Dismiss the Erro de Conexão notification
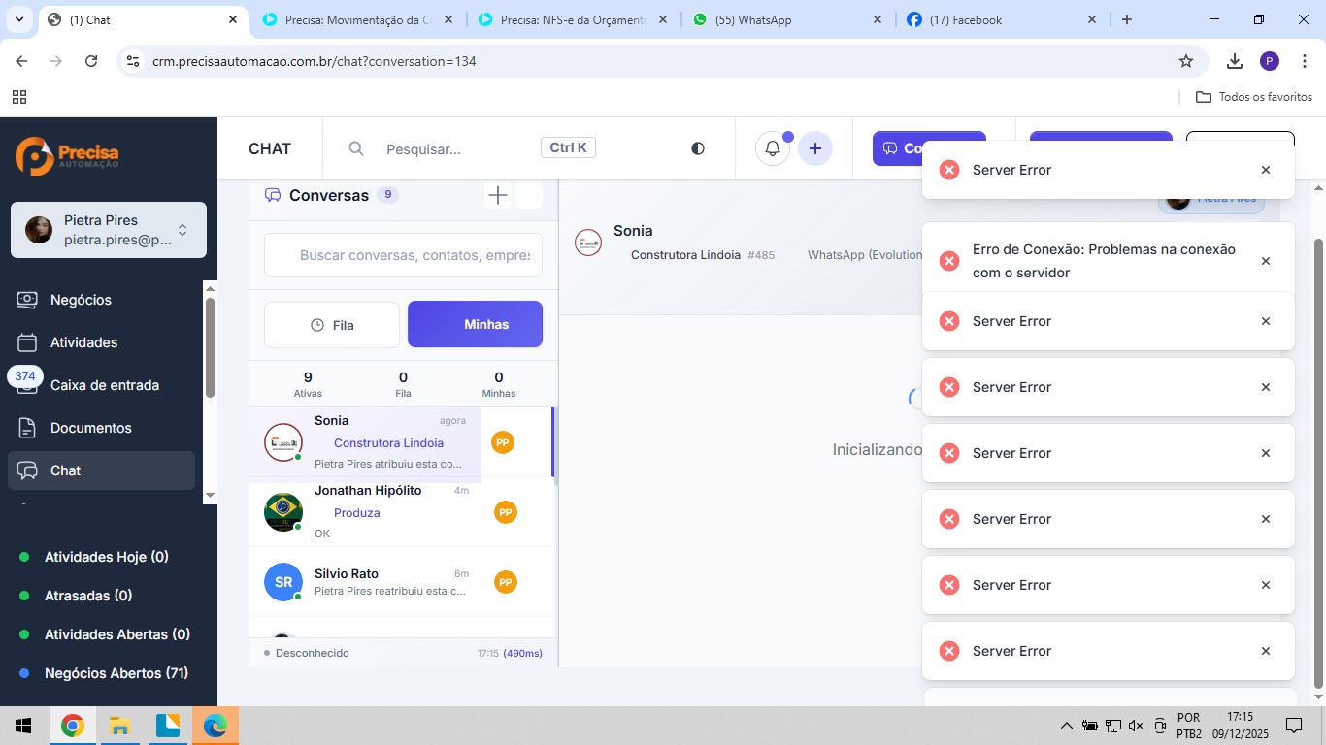Screen dimensions: 1326x745 pyautogui.click(x=1265, y=261)
